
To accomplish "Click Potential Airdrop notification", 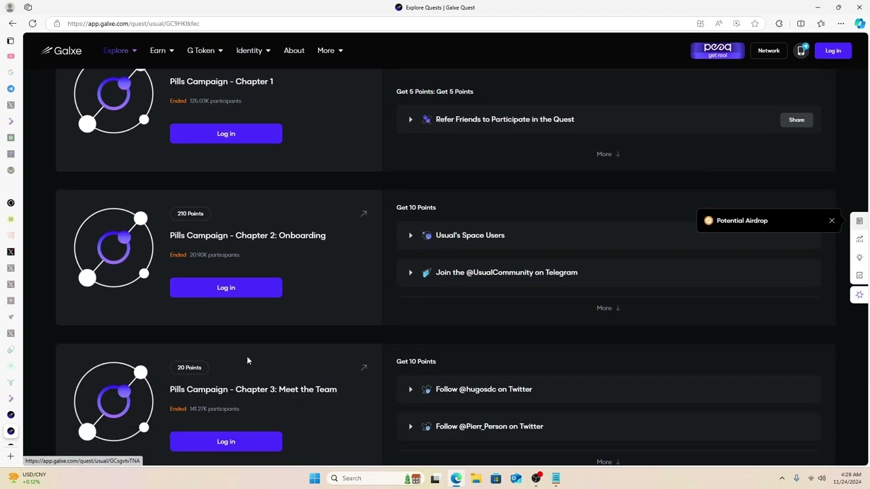I will (x=769, y=221).
